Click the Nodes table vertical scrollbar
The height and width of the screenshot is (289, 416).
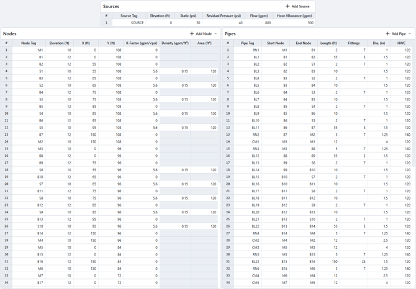pos(219,115)
